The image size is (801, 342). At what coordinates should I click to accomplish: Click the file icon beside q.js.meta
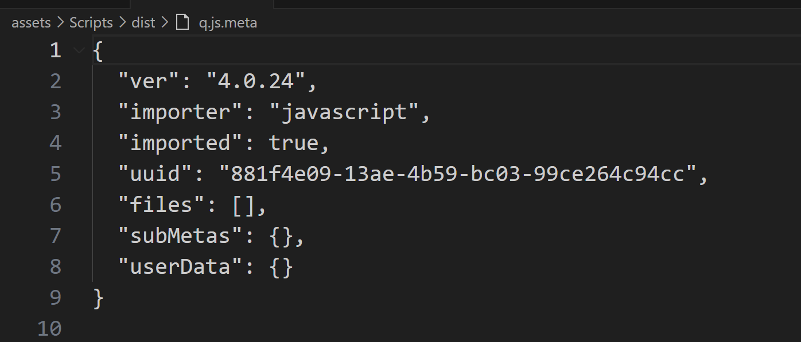coord(182,23)
